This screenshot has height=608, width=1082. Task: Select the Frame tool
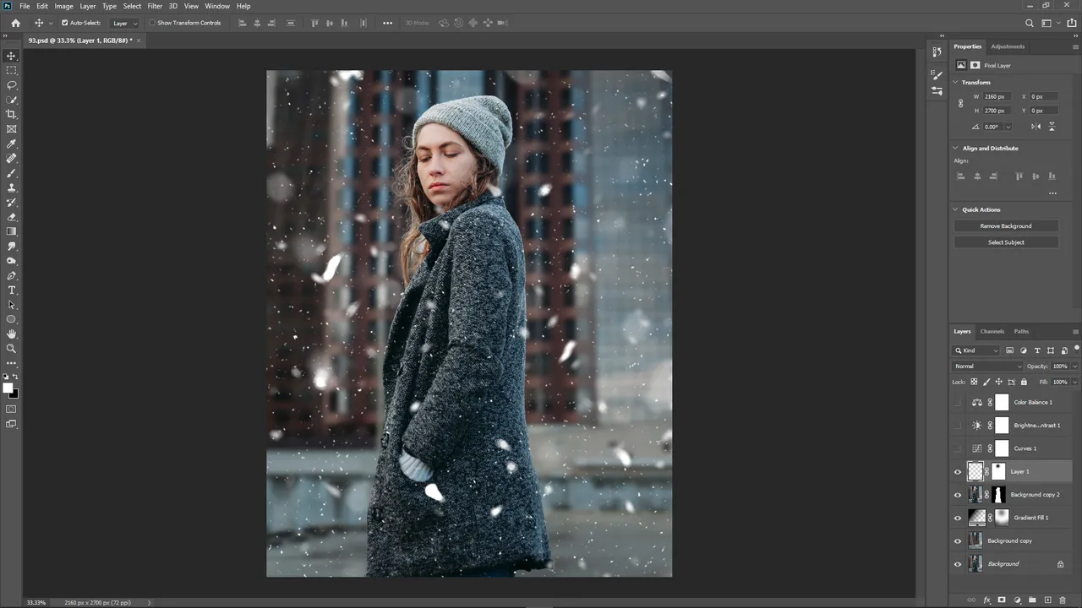[11, 129]
